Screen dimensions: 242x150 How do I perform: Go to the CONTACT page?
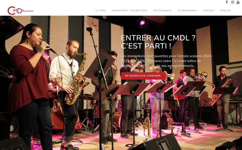pyautogui.click(x=208, y=11)
